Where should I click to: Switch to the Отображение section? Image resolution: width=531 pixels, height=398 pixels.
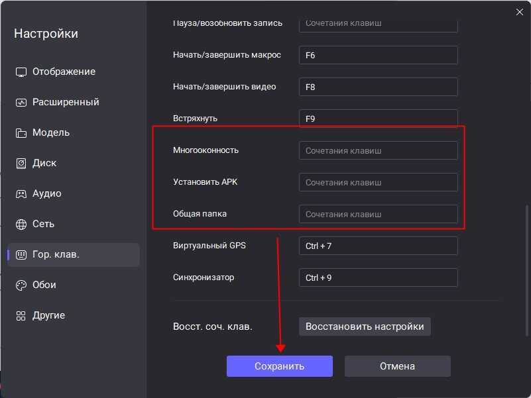[64, 71]
